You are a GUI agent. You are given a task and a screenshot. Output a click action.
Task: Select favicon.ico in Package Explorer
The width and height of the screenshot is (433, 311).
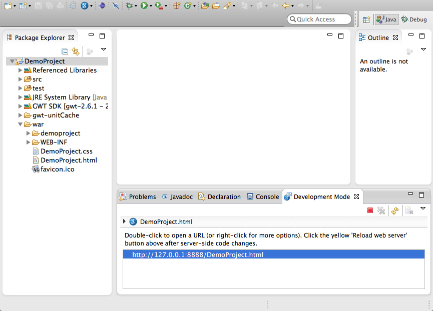54,169
